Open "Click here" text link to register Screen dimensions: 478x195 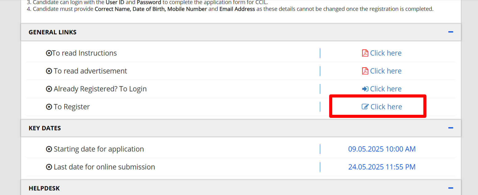click(x=386, y=107)
